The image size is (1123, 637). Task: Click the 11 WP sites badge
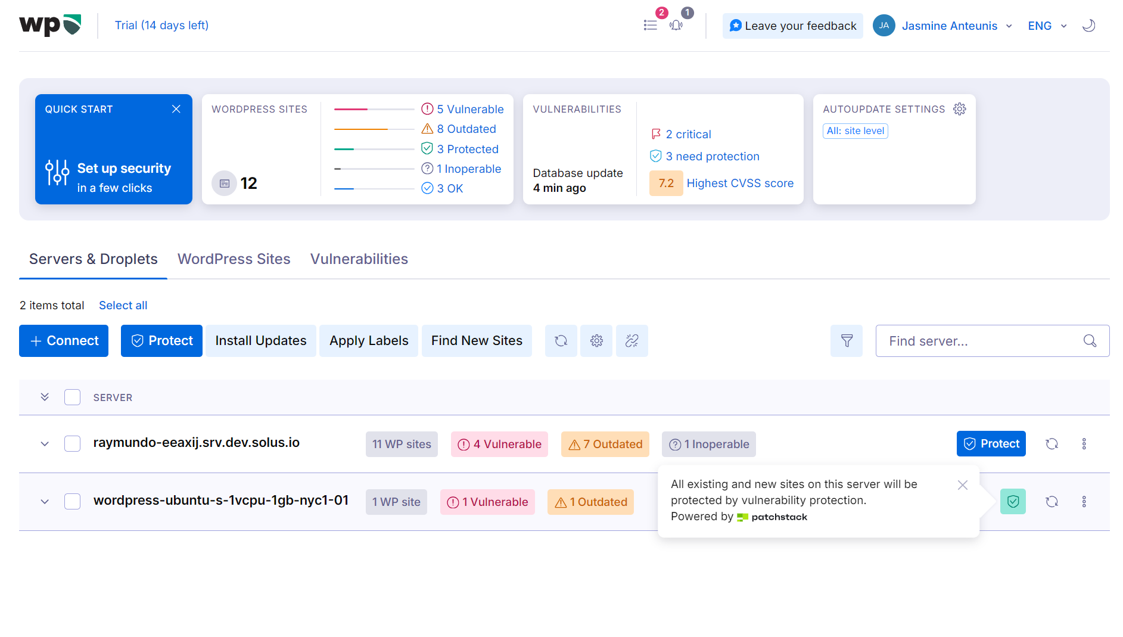(402, 445)
